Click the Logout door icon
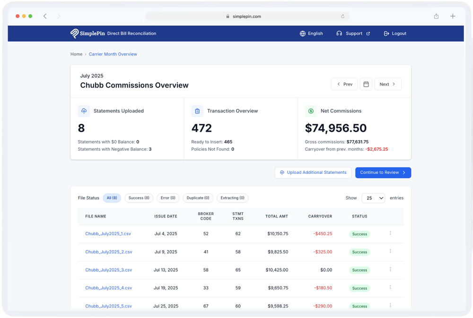473x318 pixels. (386, 34)
